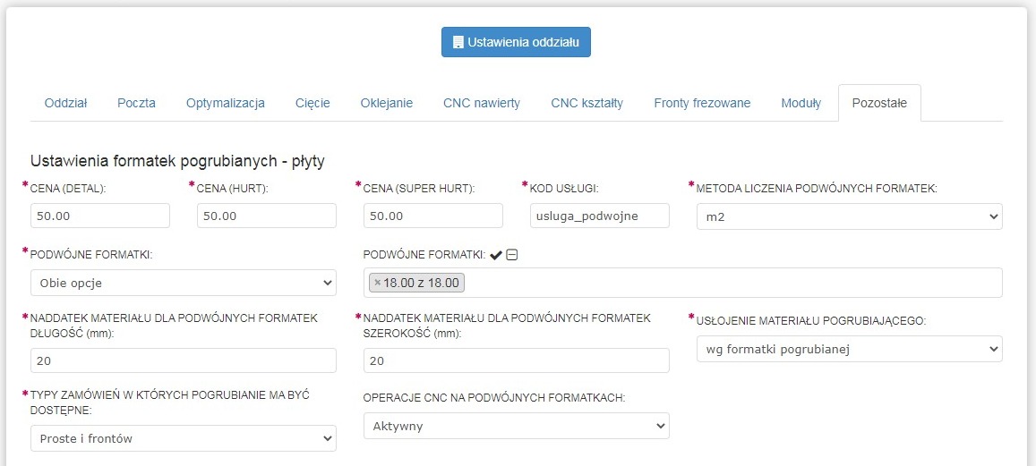Click the Naddatek materiału długość (mm) field
This screenshot has height=466, width=1036.
point(184,360)
